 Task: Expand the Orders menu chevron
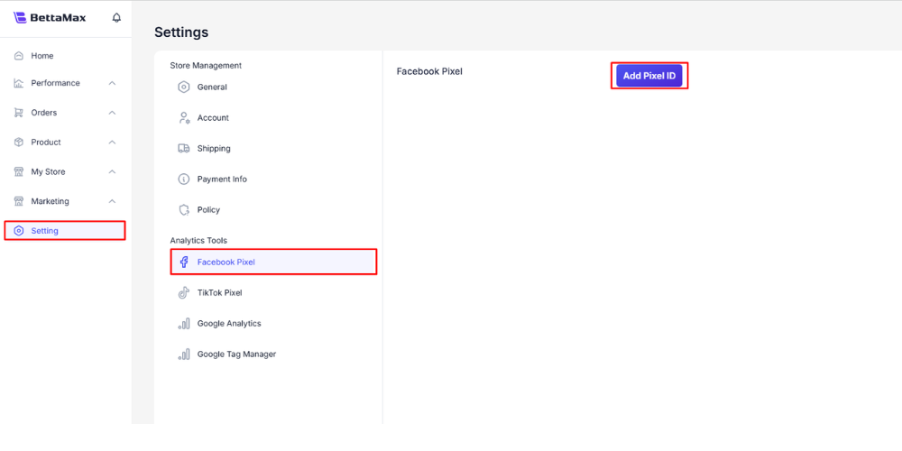click(x=112, y=113)
